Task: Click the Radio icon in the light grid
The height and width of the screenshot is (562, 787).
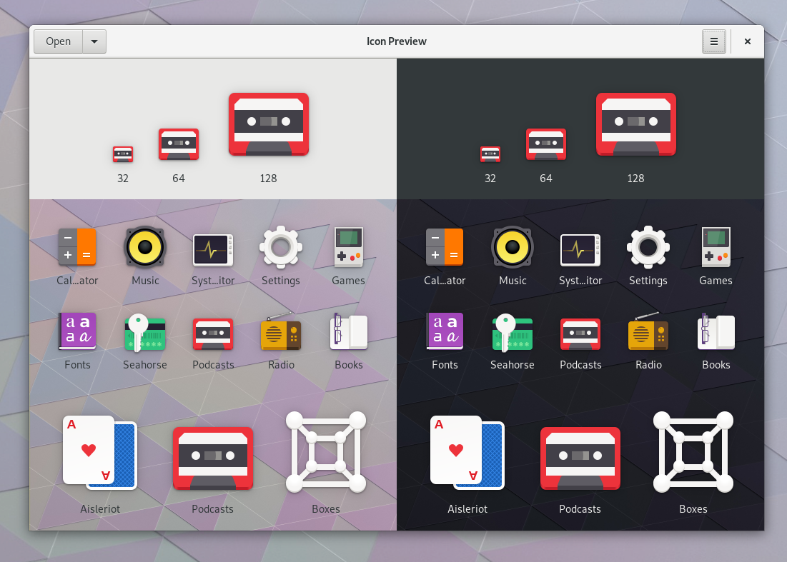Action: pyautogui.click(x=281, y=332)
